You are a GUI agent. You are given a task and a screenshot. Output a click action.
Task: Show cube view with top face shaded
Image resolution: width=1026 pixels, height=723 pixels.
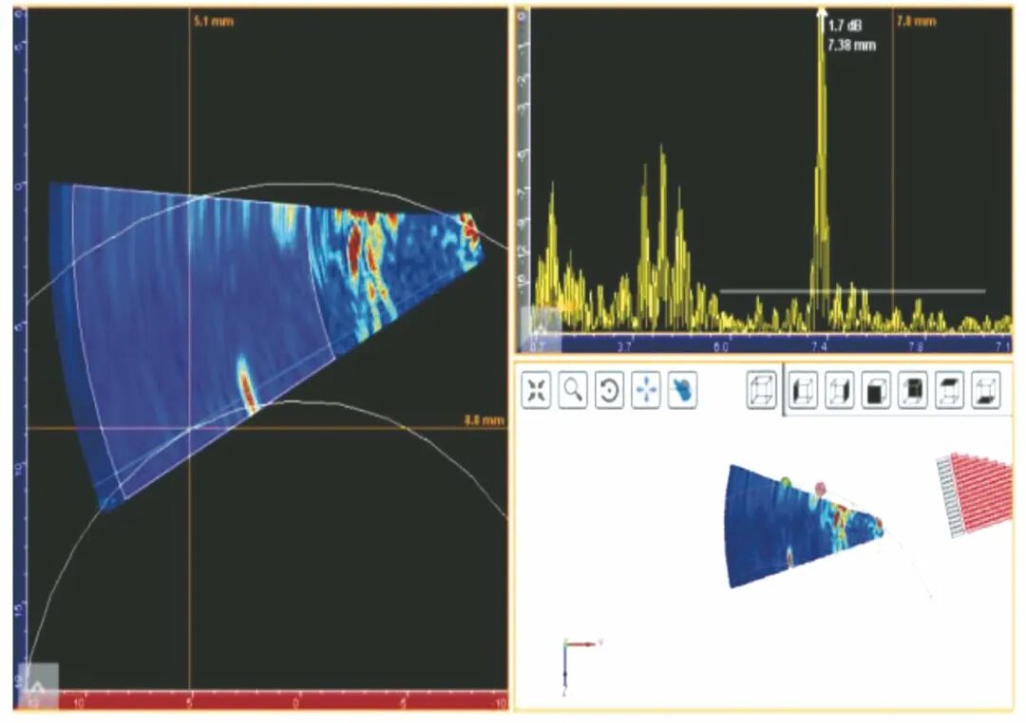point(949,390)
